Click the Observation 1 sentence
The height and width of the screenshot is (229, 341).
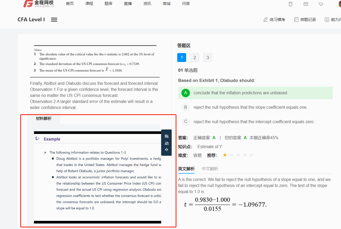pos(94,92)
